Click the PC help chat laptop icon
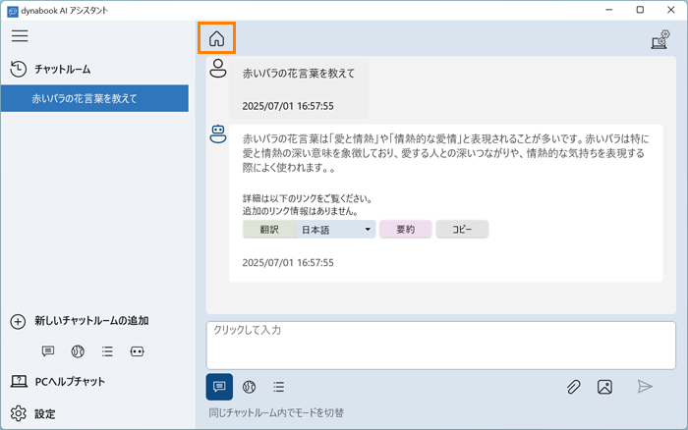This screenshot has width=688, height=430. click(x=19, y=381)
